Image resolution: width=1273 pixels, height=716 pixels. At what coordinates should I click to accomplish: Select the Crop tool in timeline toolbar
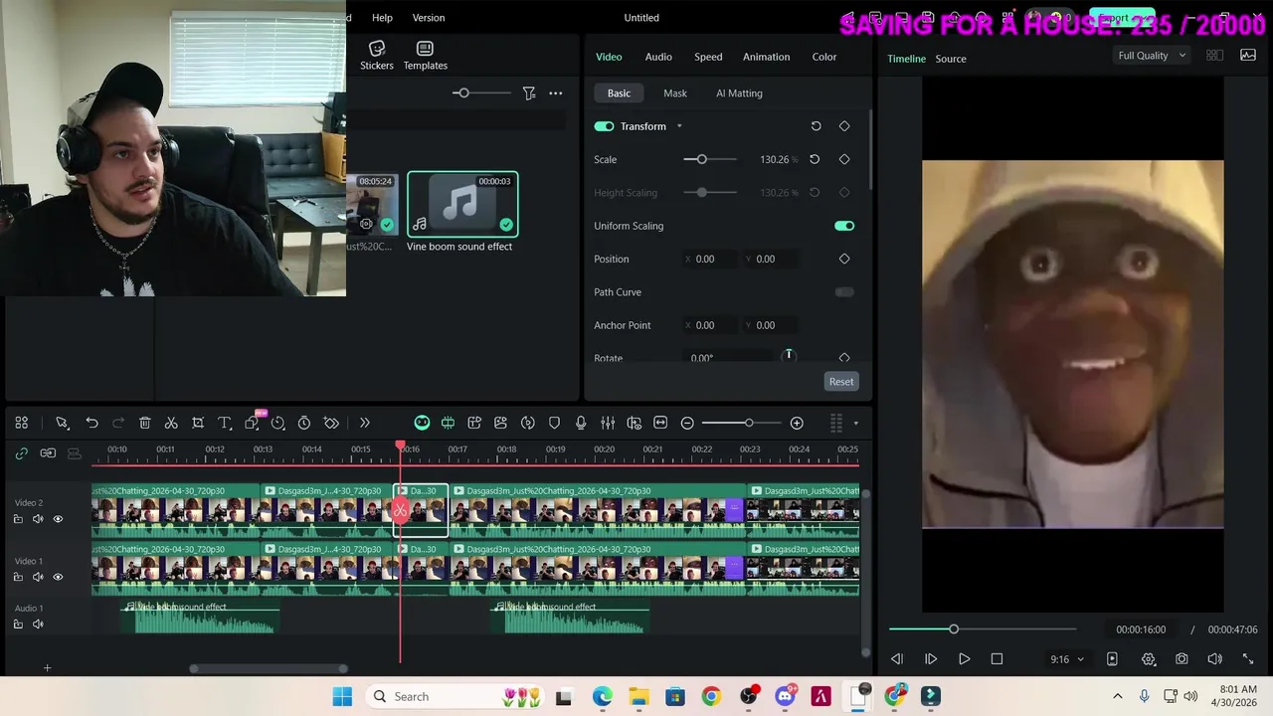pyautogui.click(x=198, y=423)
